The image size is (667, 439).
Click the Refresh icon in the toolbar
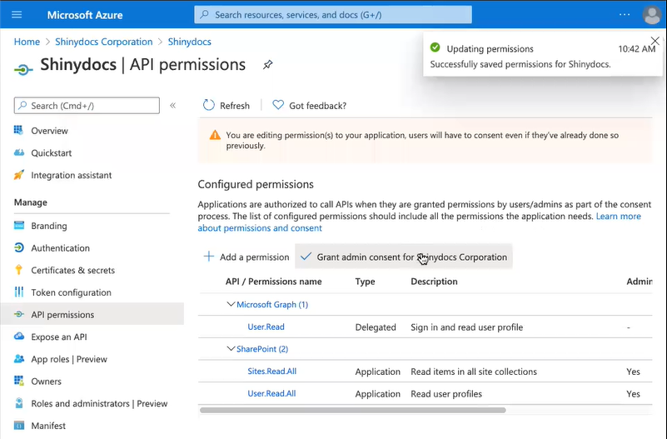(x=209, y=106)
